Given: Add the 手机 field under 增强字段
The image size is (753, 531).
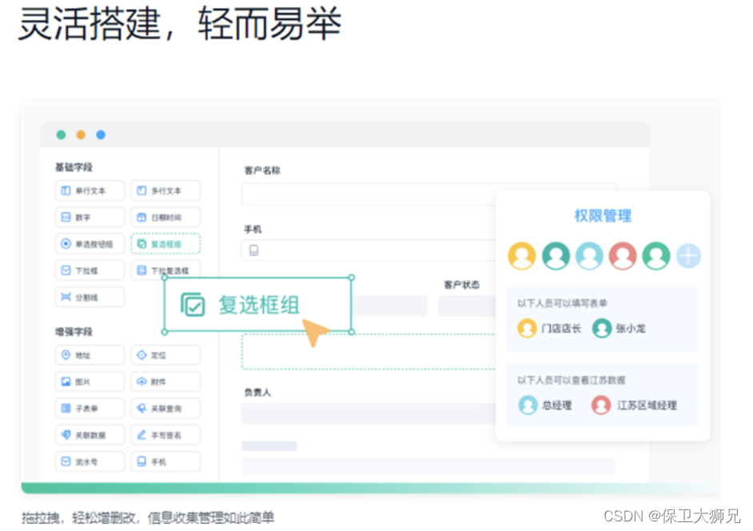Looking at the screenshot, I should click(165, 461).
